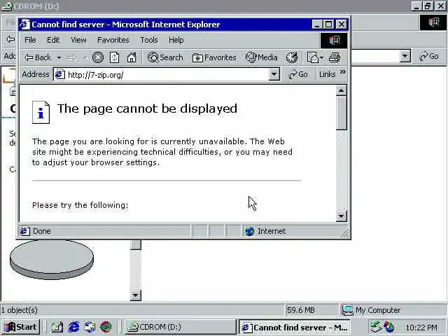Click the CDROM window Back arrow icon
The image size is (448, 336).
[x=10, y=39]
